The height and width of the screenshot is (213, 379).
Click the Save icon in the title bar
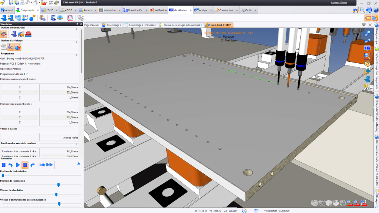pyautogui.click(x=11, y=3)
